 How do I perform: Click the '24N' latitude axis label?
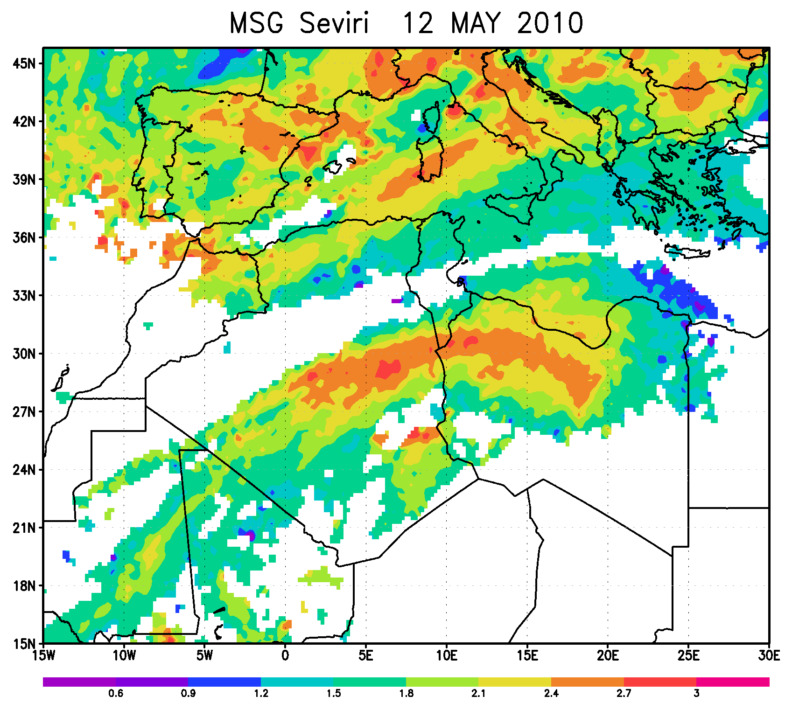[25, 470]
